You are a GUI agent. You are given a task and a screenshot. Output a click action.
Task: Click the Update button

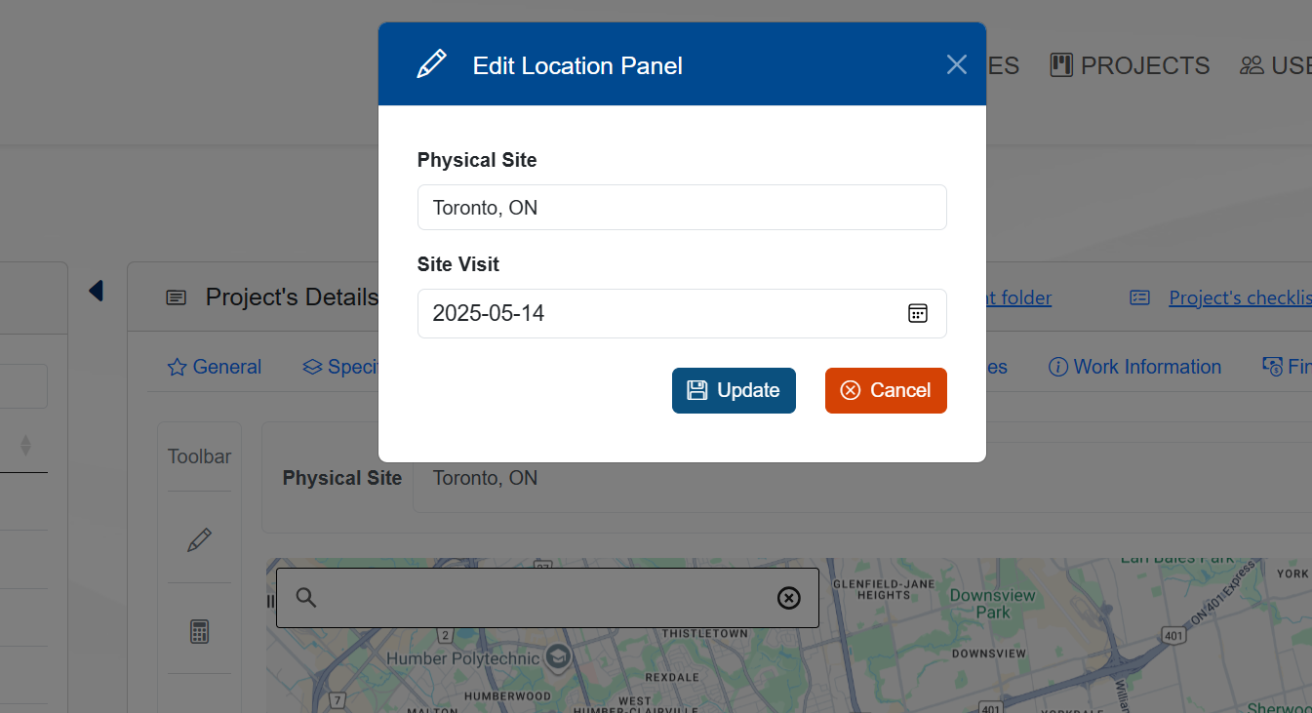(x=734, y=390)
